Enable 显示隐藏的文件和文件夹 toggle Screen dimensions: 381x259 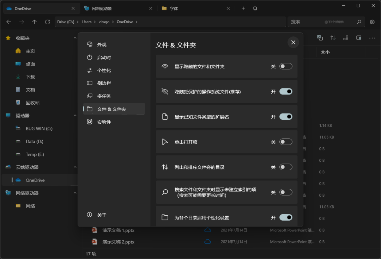pos(286,66)
